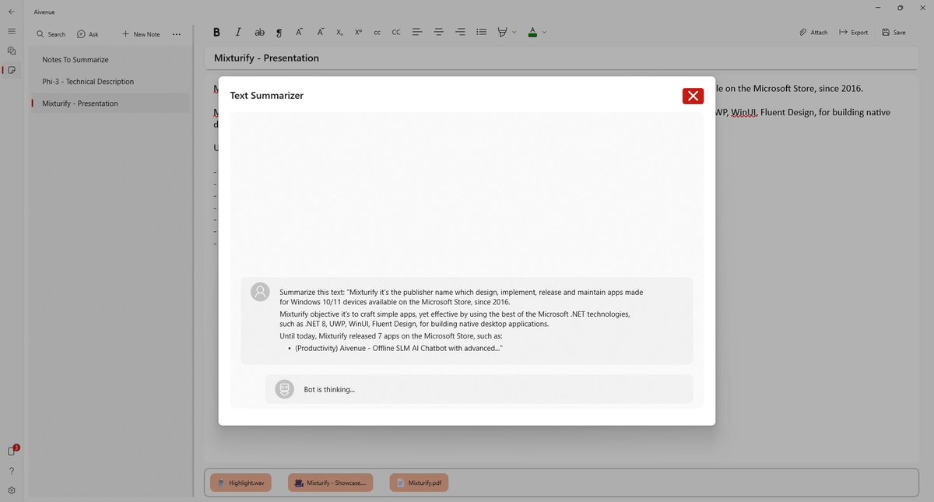Open the settings gear icon

[x=12, y=490]
